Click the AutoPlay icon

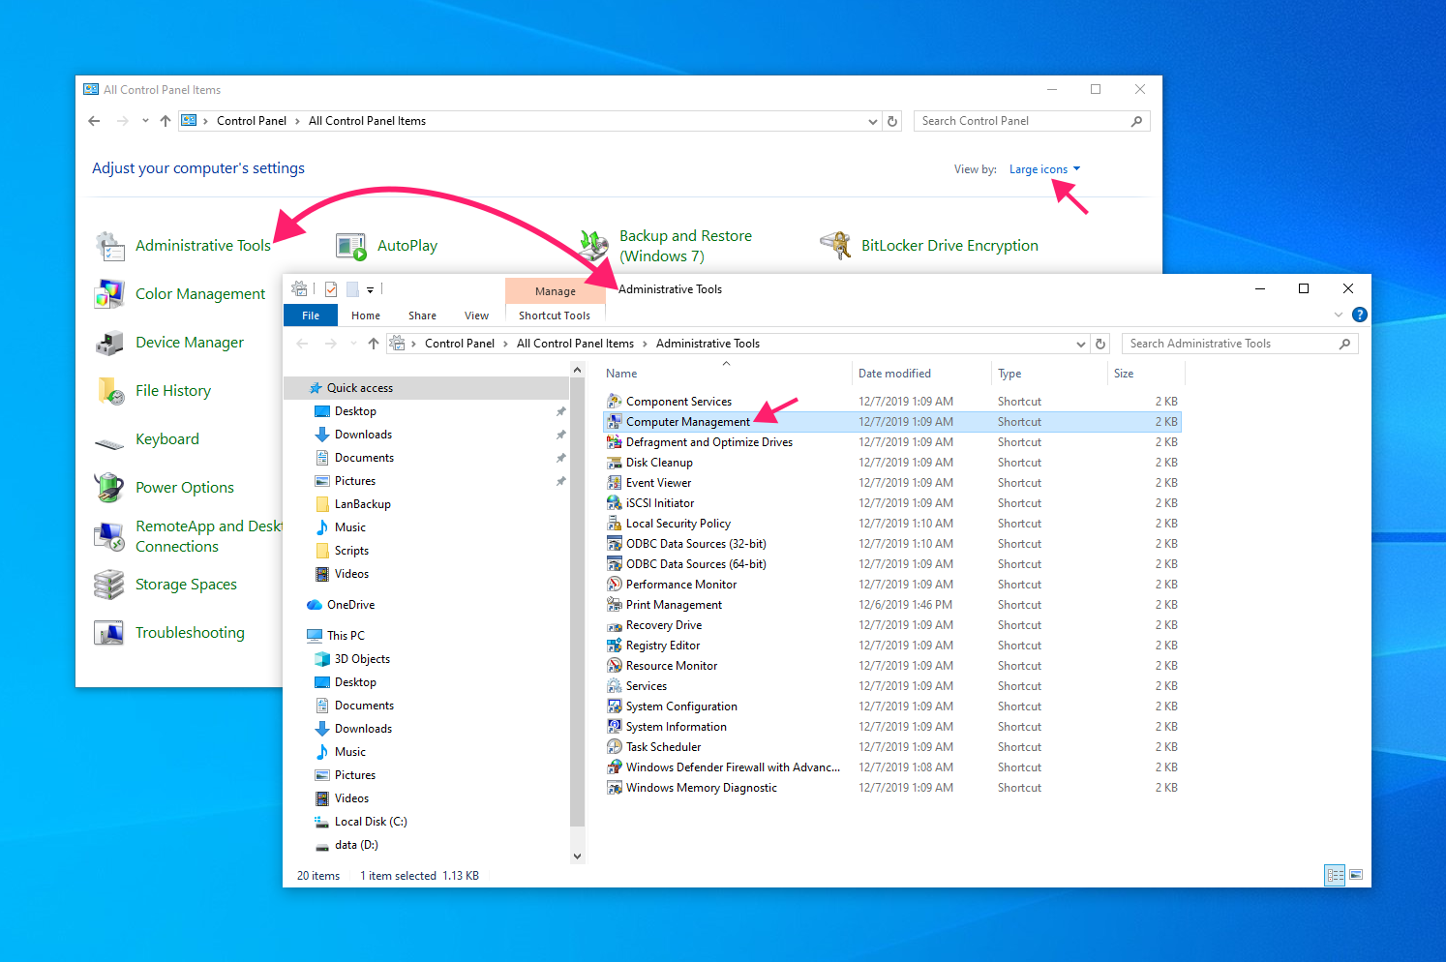coord(351,246)
